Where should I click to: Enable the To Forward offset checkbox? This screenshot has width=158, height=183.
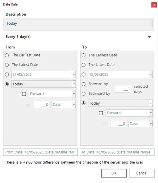pyautogui.click(x=101, y=113)
